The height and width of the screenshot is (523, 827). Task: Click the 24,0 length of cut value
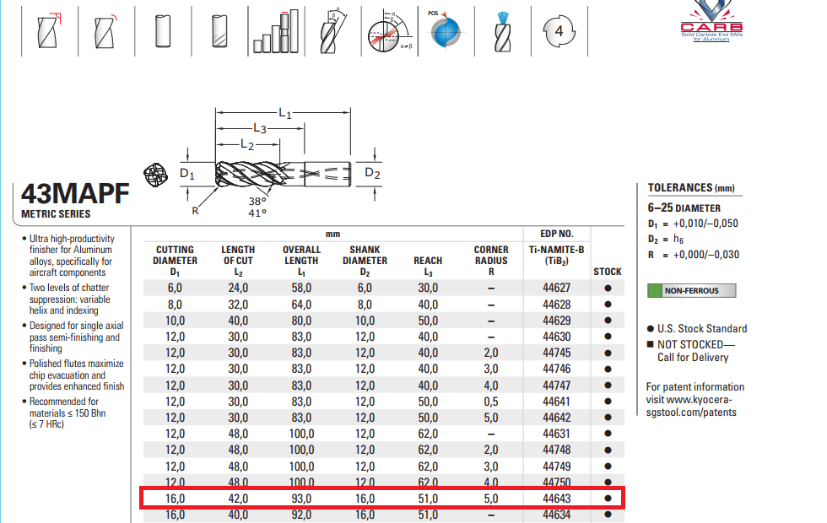click(x=238, y=288)
